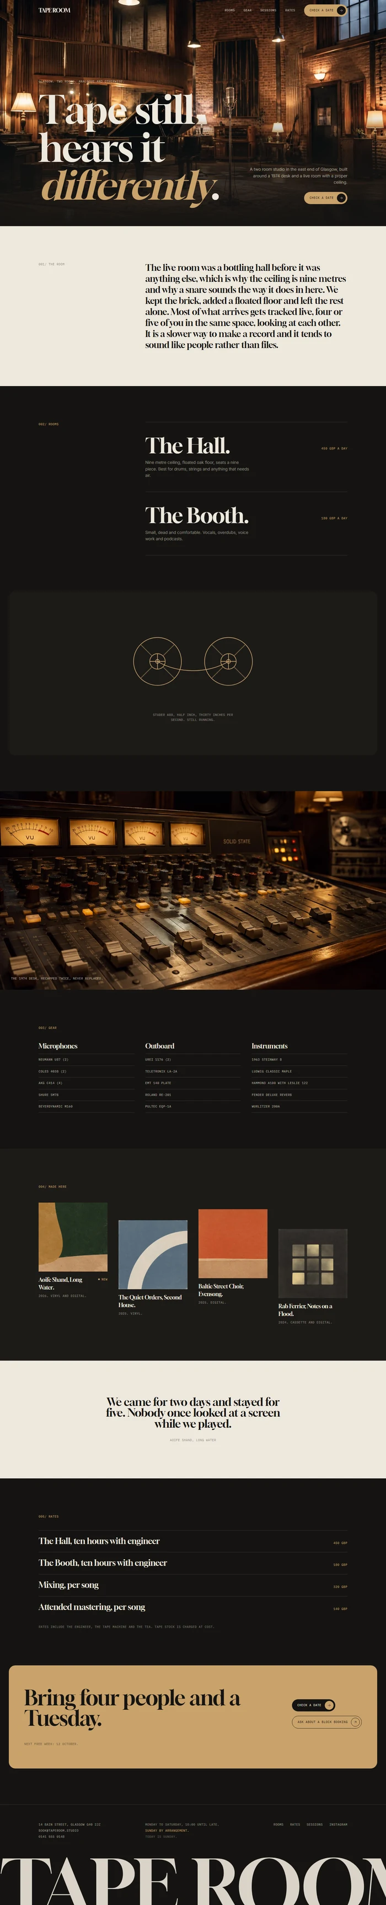Click the 1963 Steinway B row
386x1905 pixels.
click(299, 1059)
